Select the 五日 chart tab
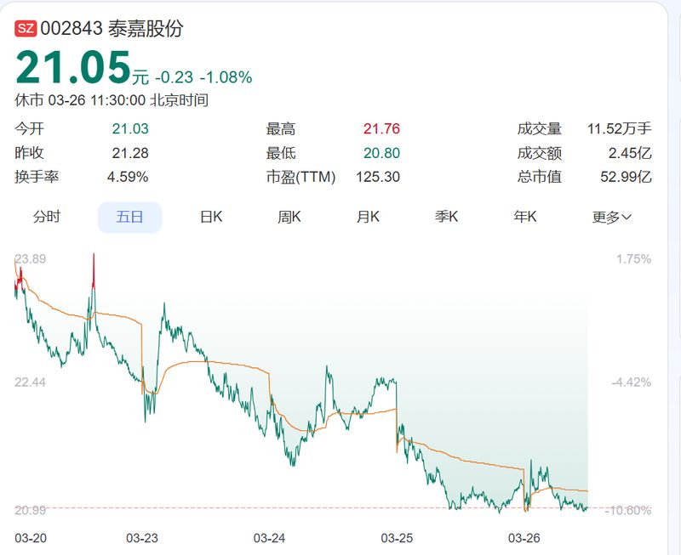This screenshot has height=555, width=681. click(129, 218)
